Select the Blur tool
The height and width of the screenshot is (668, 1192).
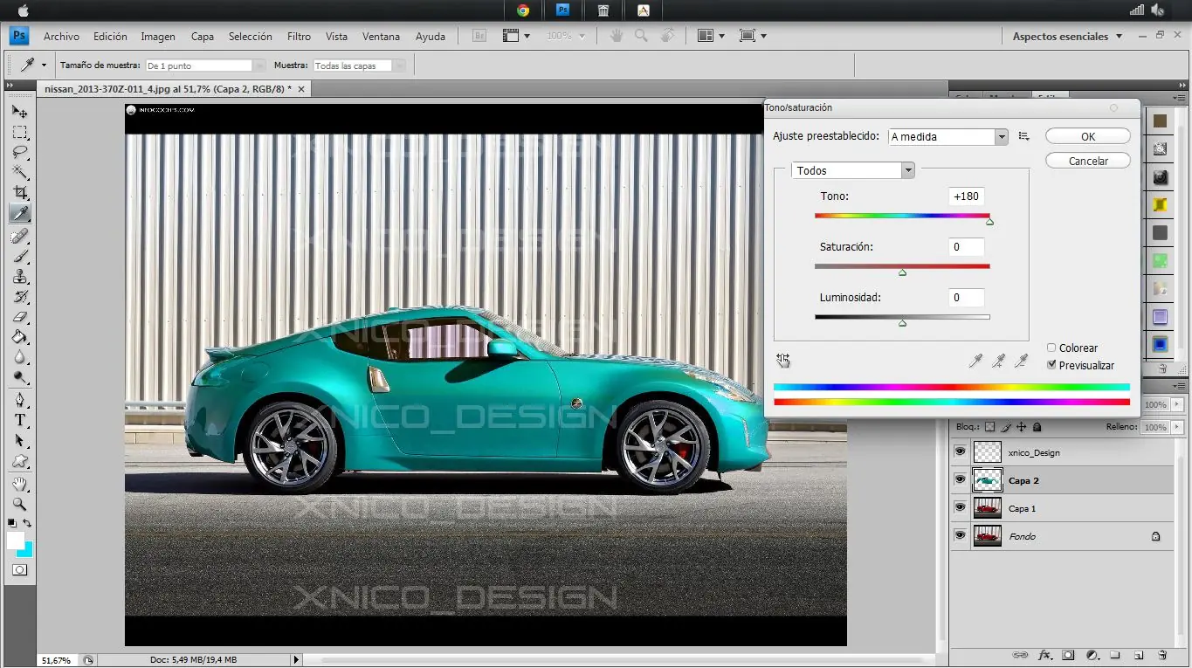(19, 357)
